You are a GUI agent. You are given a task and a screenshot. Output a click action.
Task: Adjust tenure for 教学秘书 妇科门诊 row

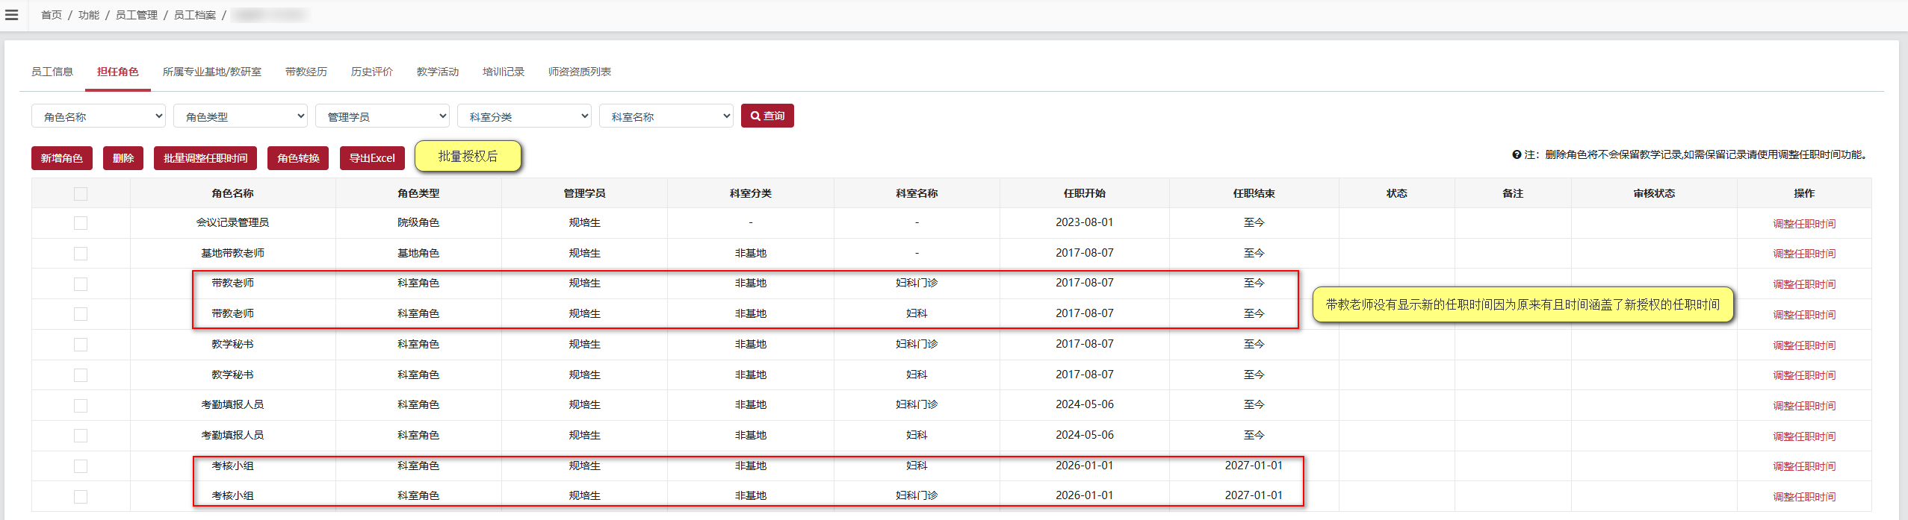[x=1804, y=345]
